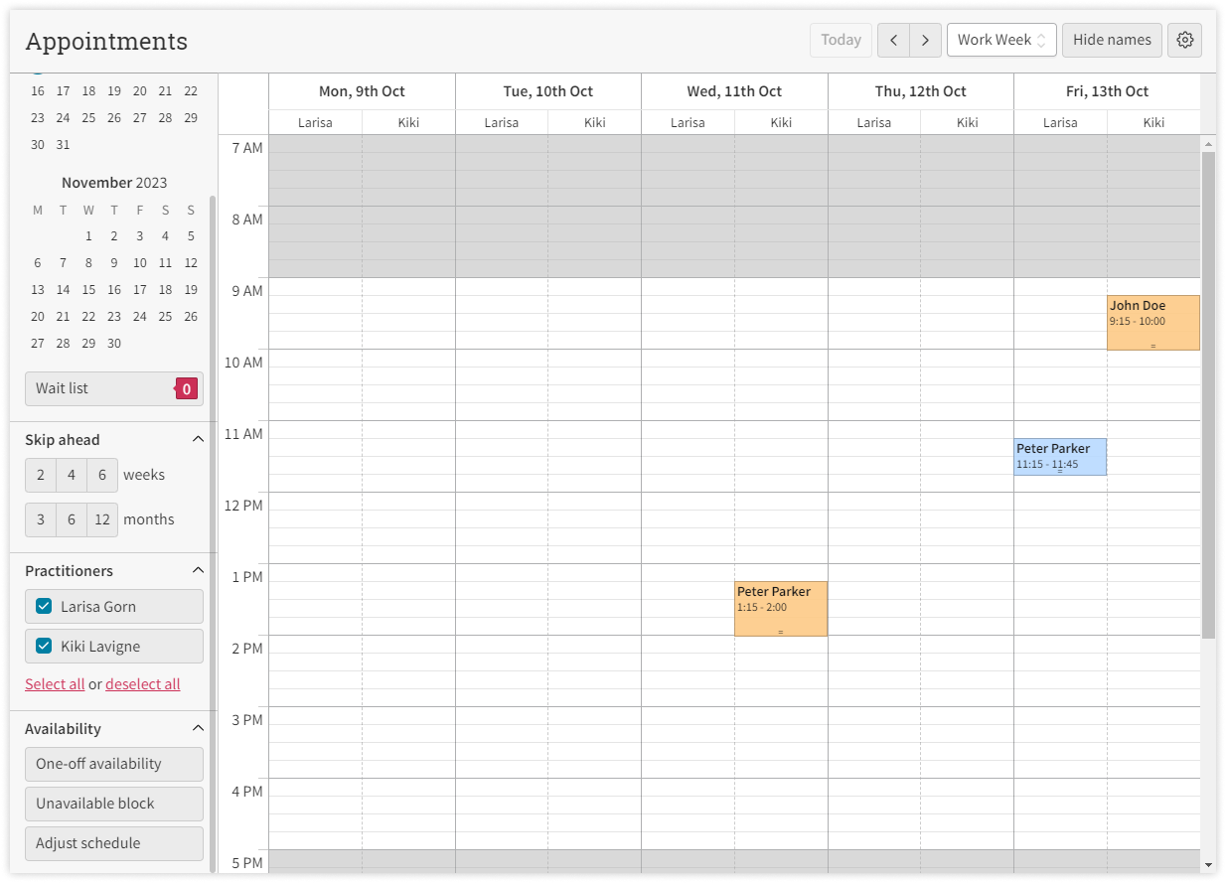Open the Wait list

tap(114, 388)
